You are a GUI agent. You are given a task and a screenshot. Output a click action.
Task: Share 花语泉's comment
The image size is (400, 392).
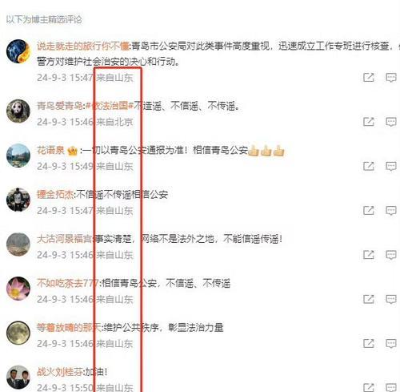coord(369,166)
